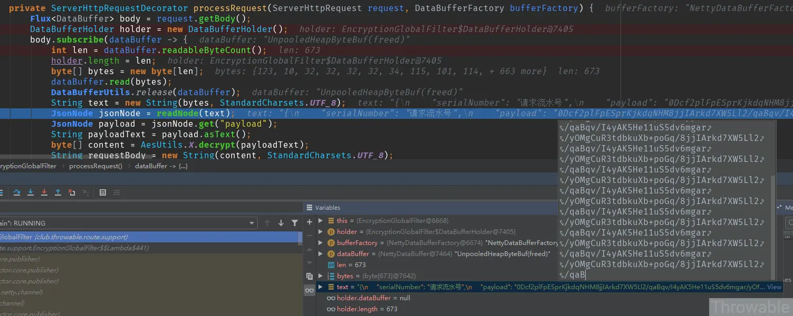This screenshot has height=316, width=793.
Task: Select the 'holder.dataBuffer = null' watch row
Action: 368,298
